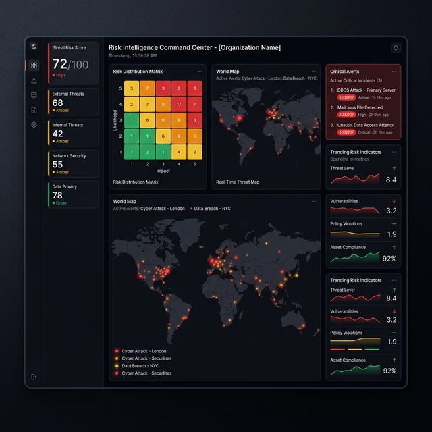Open the dashboard grid view in the sidebar

(34, 65)
